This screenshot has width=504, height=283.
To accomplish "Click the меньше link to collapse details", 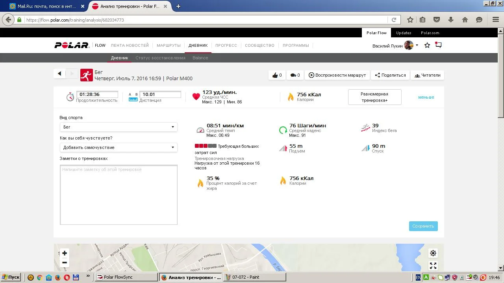I will pyautogui.click(x=426, y=97).
